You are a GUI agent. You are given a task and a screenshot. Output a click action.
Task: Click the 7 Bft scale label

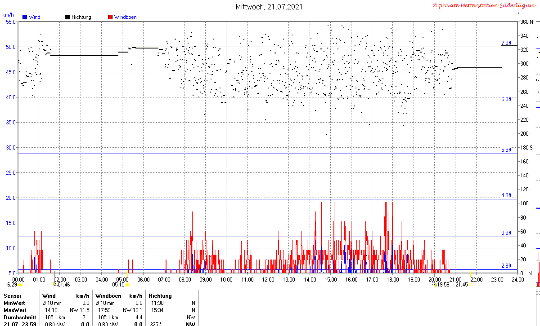pos(506,43)
